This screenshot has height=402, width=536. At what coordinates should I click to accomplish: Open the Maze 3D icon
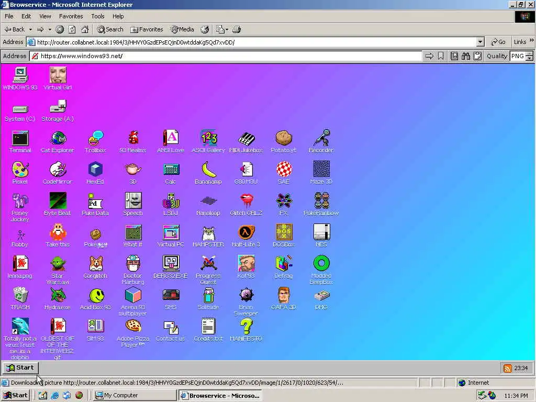tap(321, 173)
